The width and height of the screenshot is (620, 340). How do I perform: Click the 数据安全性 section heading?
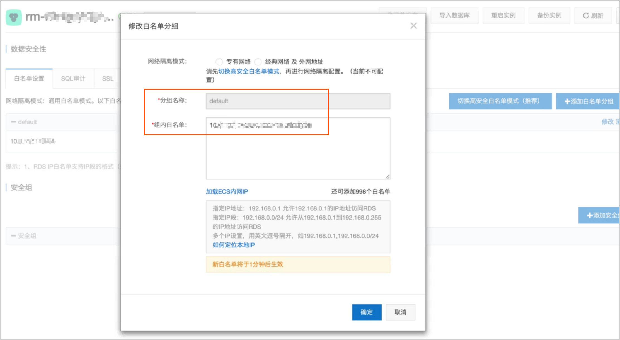(28, 49)
